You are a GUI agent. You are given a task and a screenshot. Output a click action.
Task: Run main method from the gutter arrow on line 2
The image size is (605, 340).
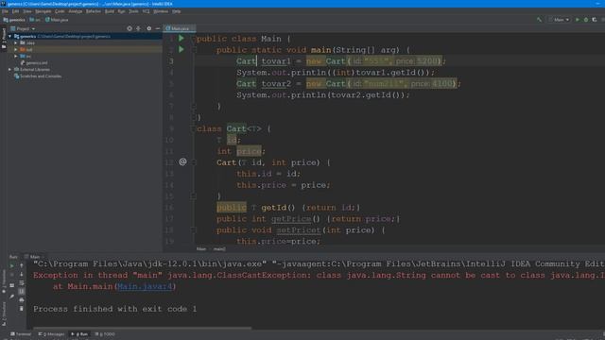click(x=181, y=49)
